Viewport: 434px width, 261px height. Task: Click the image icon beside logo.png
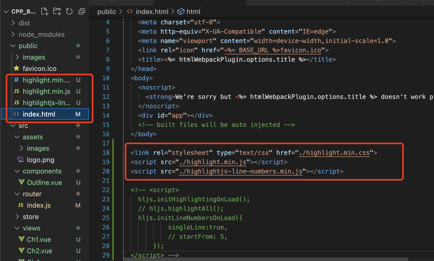(x=21, y=160)
